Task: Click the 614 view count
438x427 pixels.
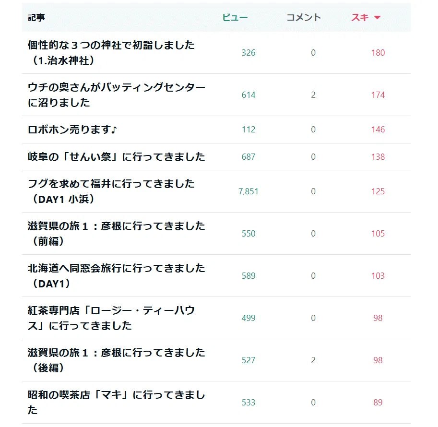Action: coord(249,95)
